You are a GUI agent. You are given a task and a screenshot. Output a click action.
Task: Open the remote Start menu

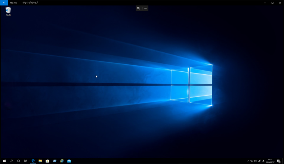coord(4,161)
